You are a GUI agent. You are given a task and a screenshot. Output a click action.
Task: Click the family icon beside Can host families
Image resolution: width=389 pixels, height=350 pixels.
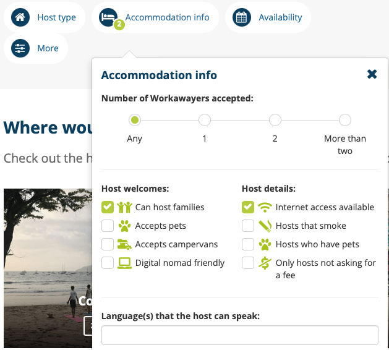[x=124, y=207]
